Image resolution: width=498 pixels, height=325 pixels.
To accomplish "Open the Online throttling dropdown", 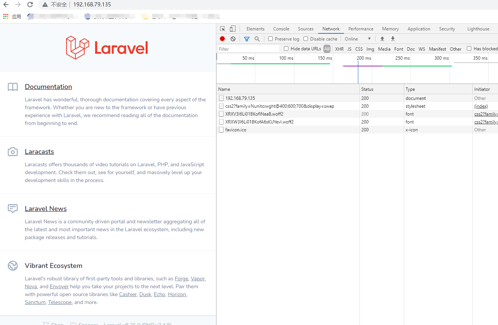I will (x=358, y=39).
